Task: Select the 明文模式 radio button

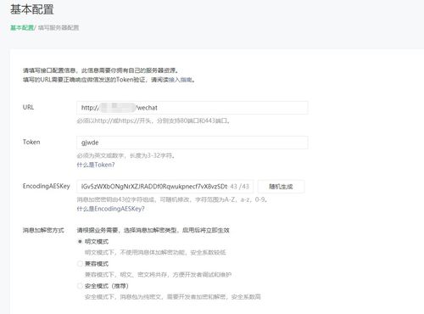Action: point(80,242)
